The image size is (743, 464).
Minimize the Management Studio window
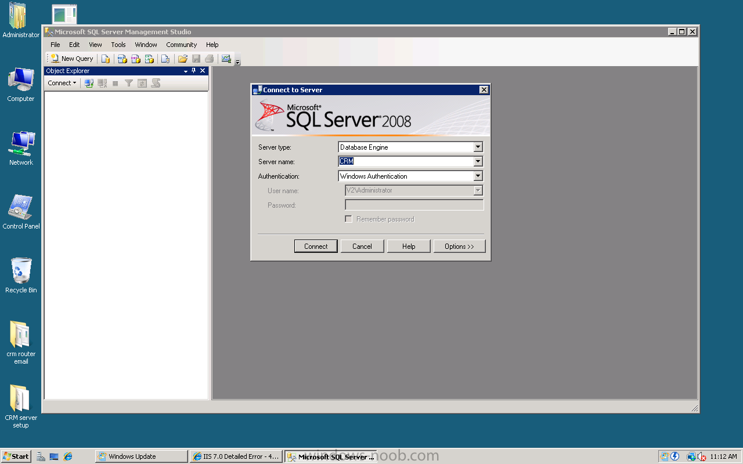(672, 32)
